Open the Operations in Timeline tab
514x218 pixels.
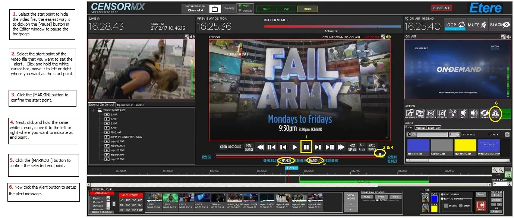130,105
